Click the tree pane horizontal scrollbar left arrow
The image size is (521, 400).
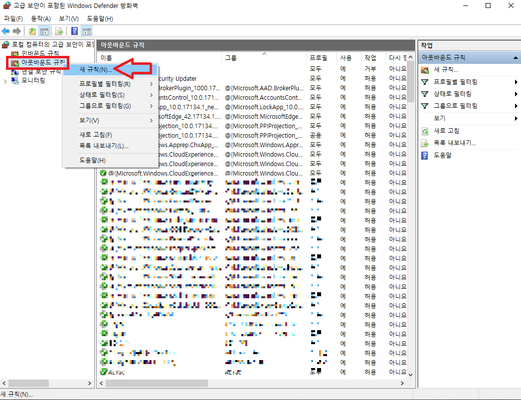point(4,383)
